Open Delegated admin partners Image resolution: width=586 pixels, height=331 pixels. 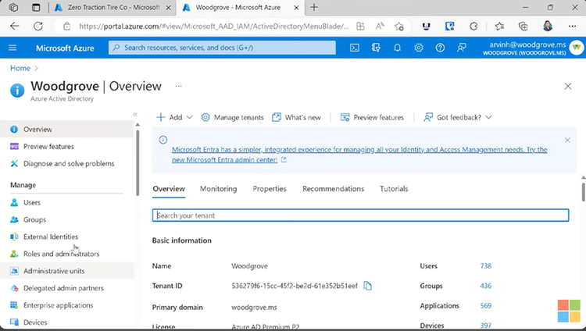coord(67,288)
